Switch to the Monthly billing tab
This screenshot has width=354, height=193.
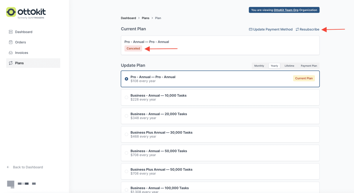[259, 66]
